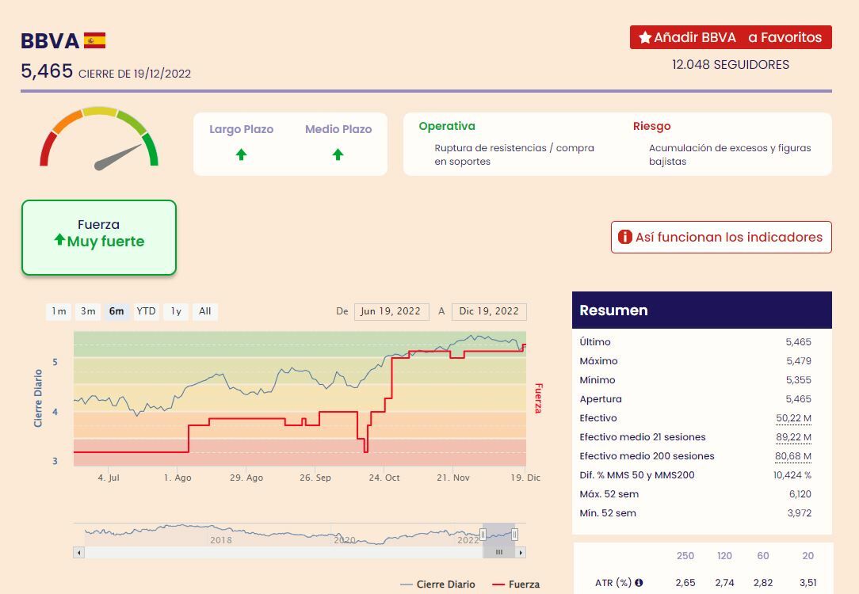This screenshot has height=594, width=859.
Task: Click the green arrow next to Muy fuerte
Action: (59, 239)
